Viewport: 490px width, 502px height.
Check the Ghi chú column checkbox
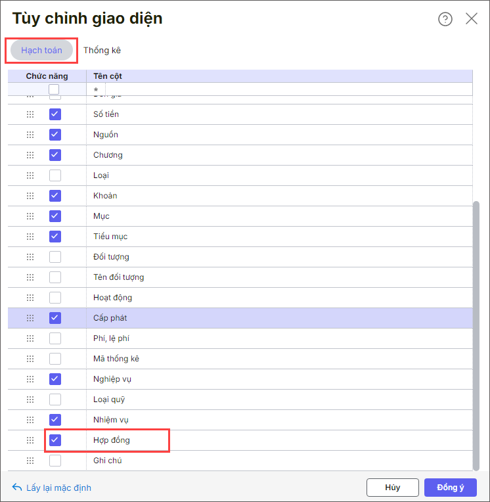click(x=55, y=461)
